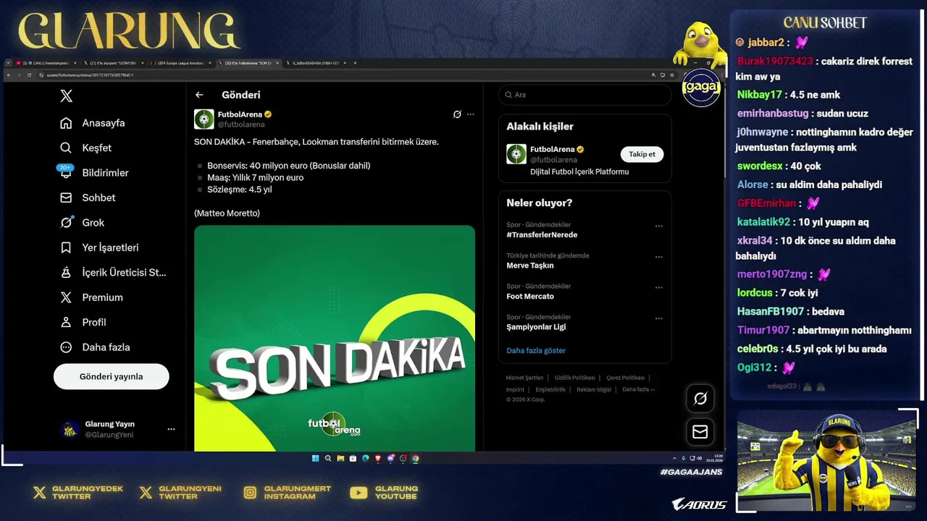Open Şampiyonlar Ligi trend

pos(536,327)
